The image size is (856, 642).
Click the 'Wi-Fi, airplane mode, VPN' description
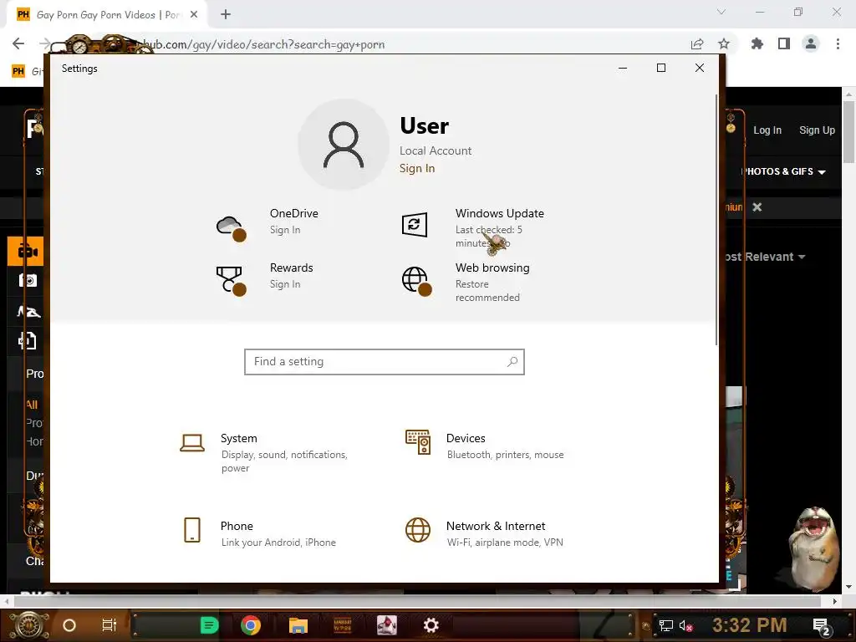pos(505,542)
